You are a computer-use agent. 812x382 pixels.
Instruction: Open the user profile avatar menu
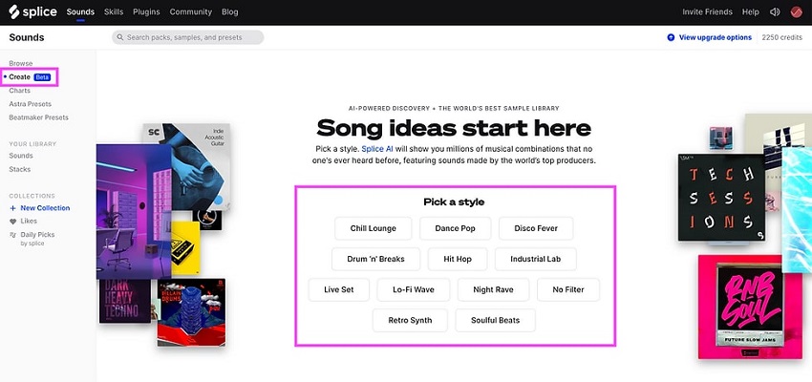[797, 11]
